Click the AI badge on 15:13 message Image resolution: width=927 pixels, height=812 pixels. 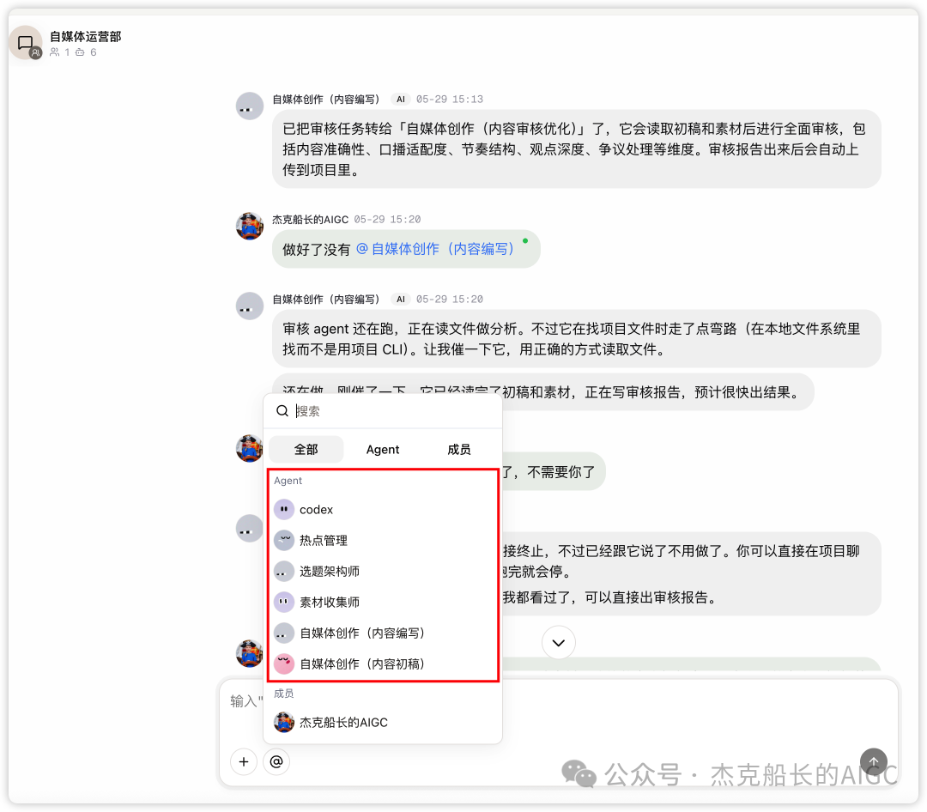(x=401, y=100)
